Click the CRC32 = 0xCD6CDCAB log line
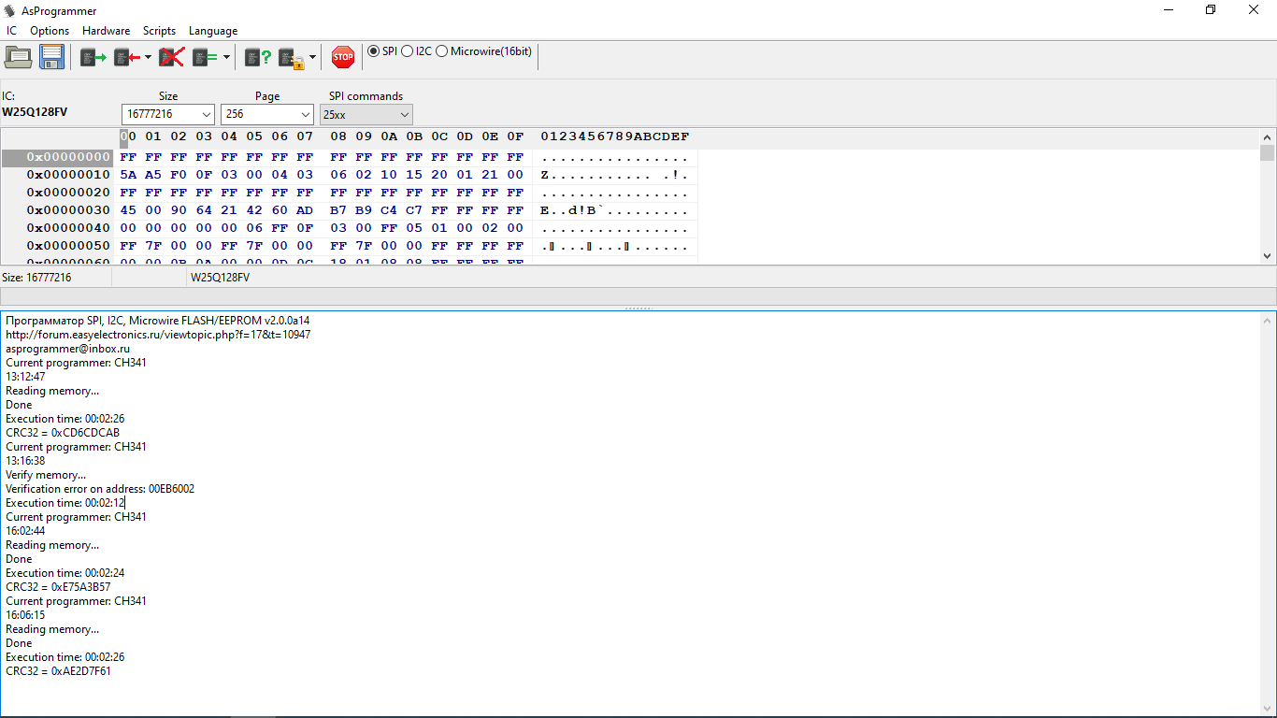Viewport: 1277px width, 718px height. click(x=63, y=433)
